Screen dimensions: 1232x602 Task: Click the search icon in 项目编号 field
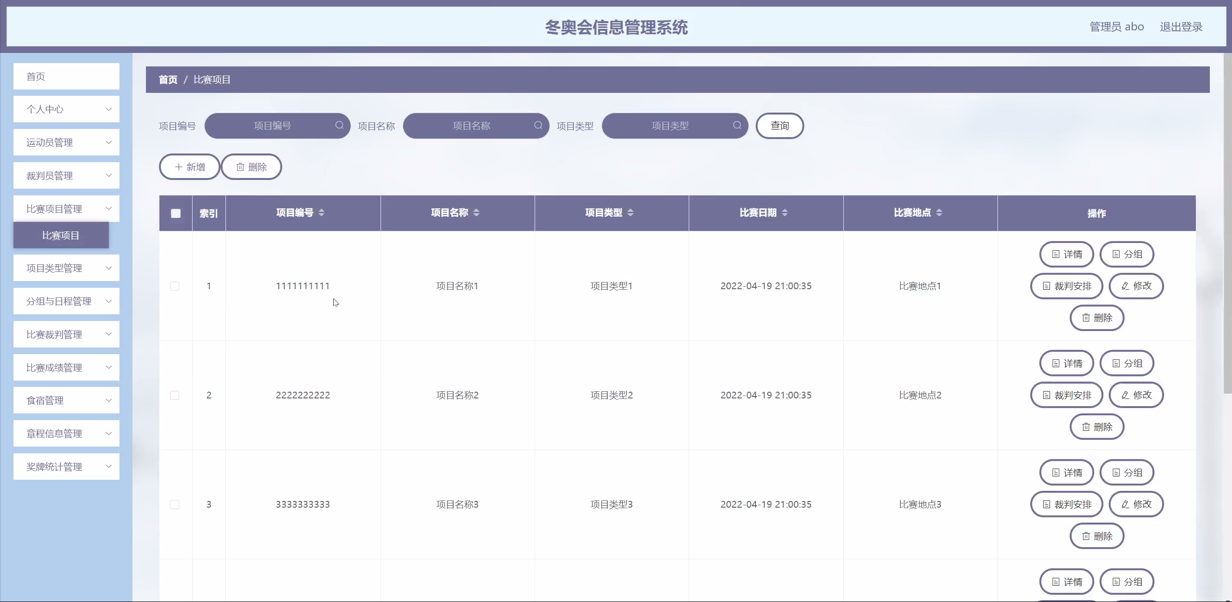340,125
